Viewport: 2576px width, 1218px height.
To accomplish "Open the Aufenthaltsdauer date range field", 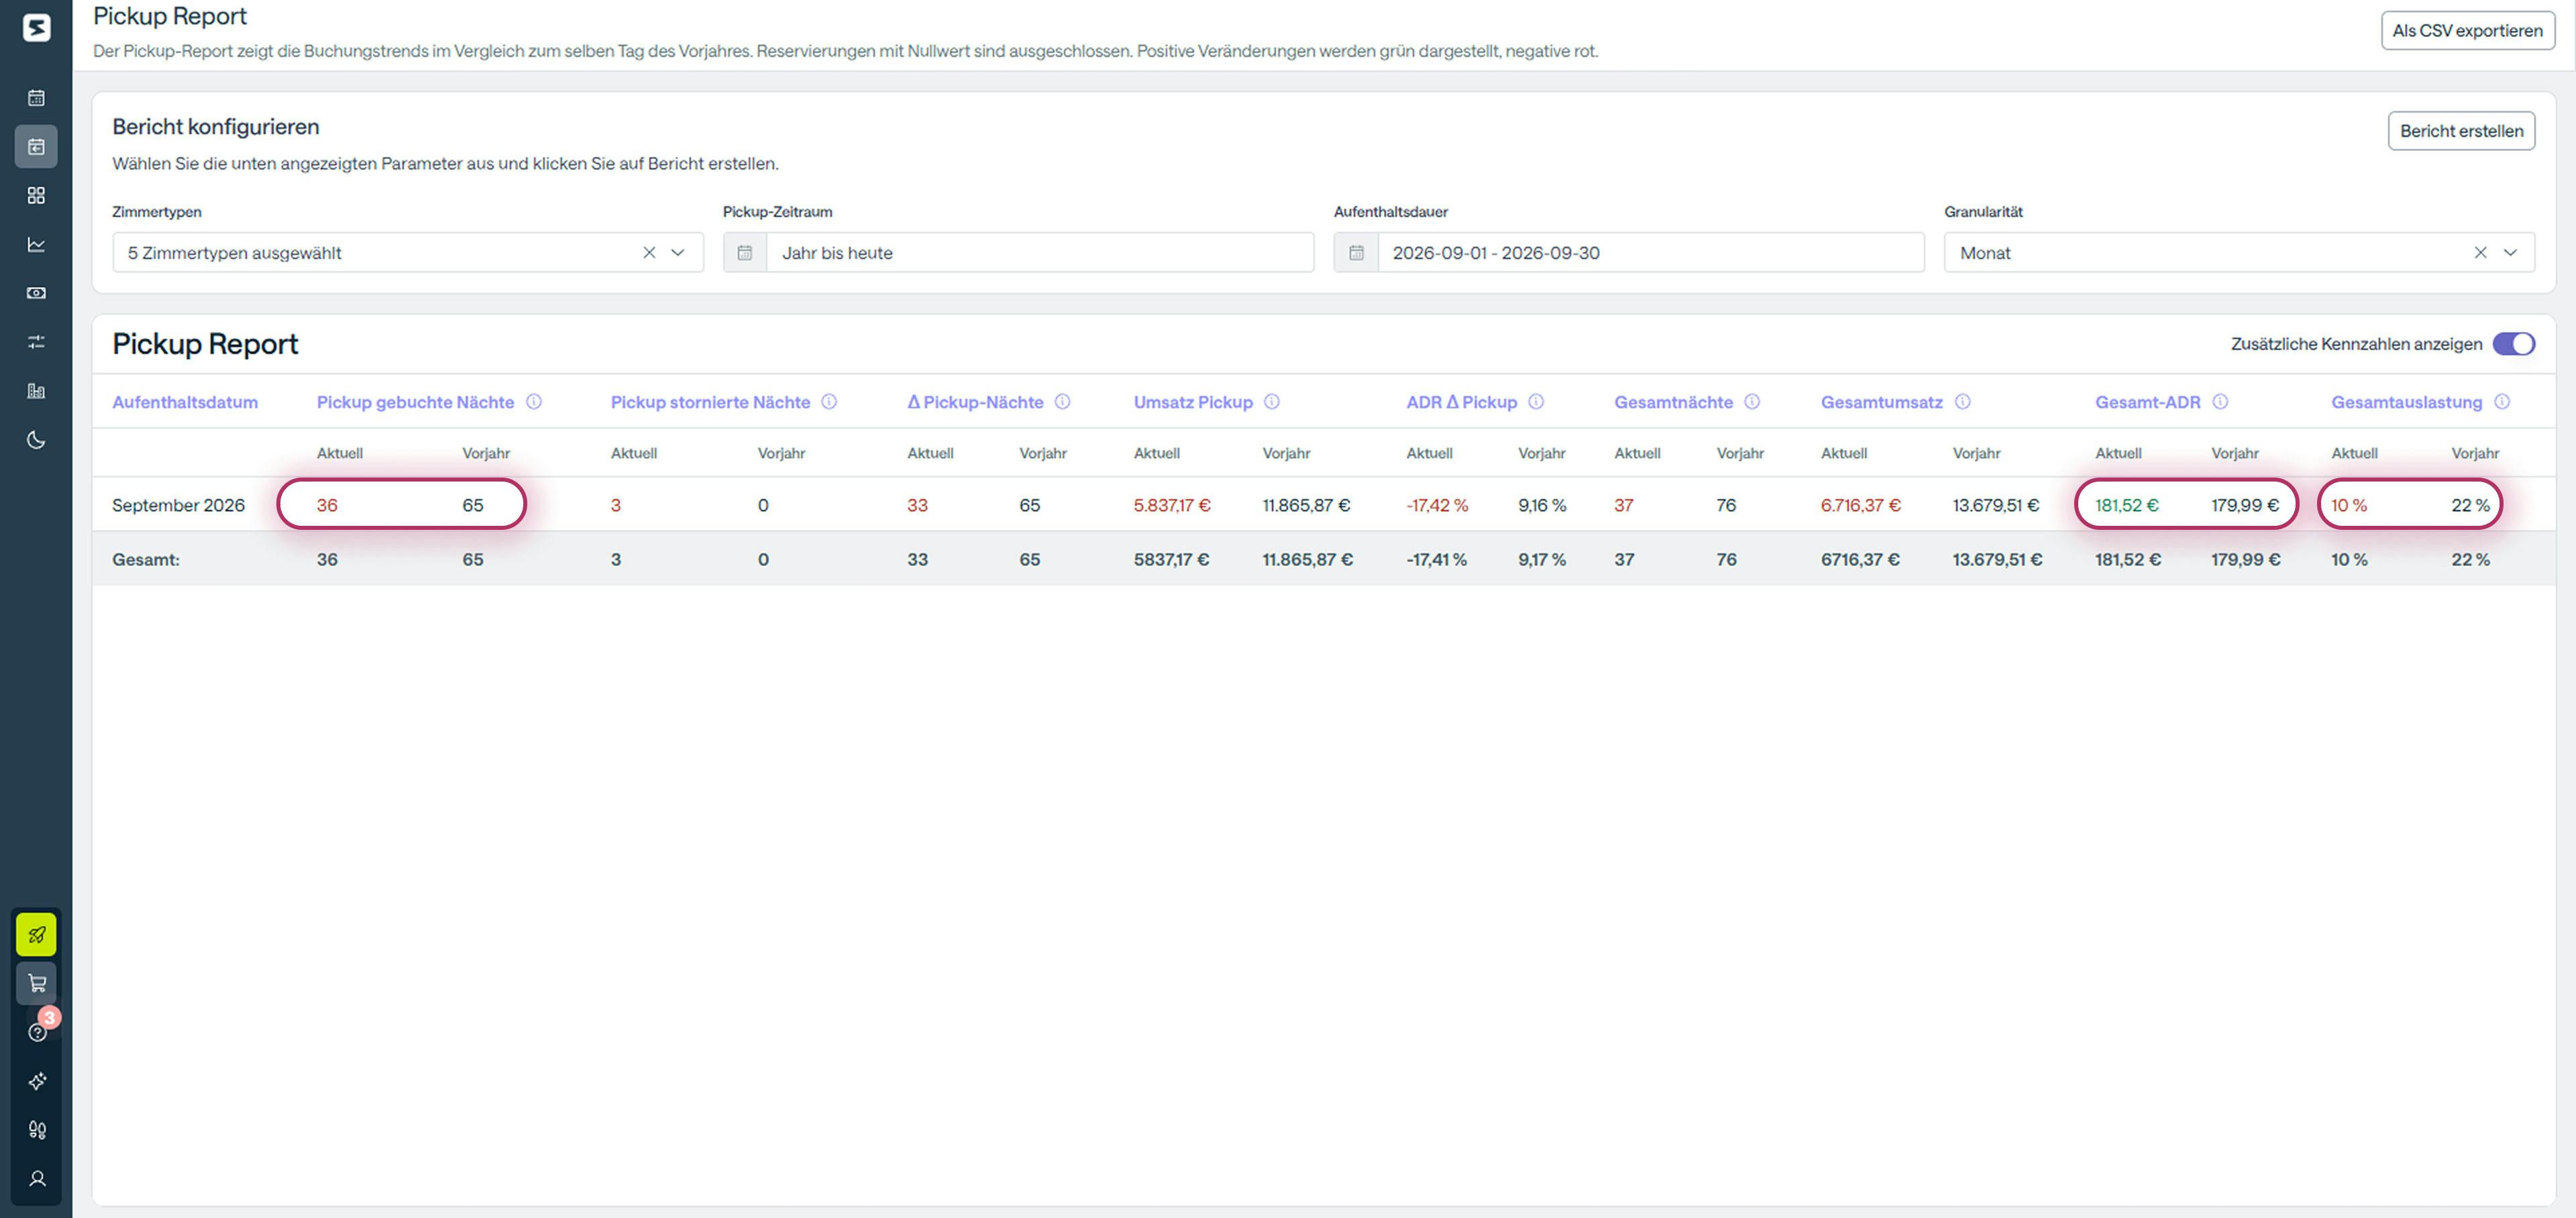I will 1648,253.
